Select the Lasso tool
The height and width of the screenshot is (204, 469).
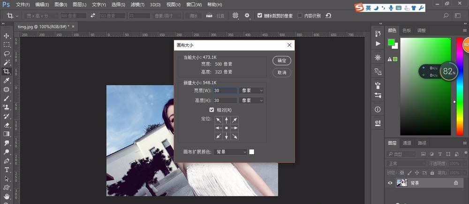pyautogui.click(x=7, y=53)
